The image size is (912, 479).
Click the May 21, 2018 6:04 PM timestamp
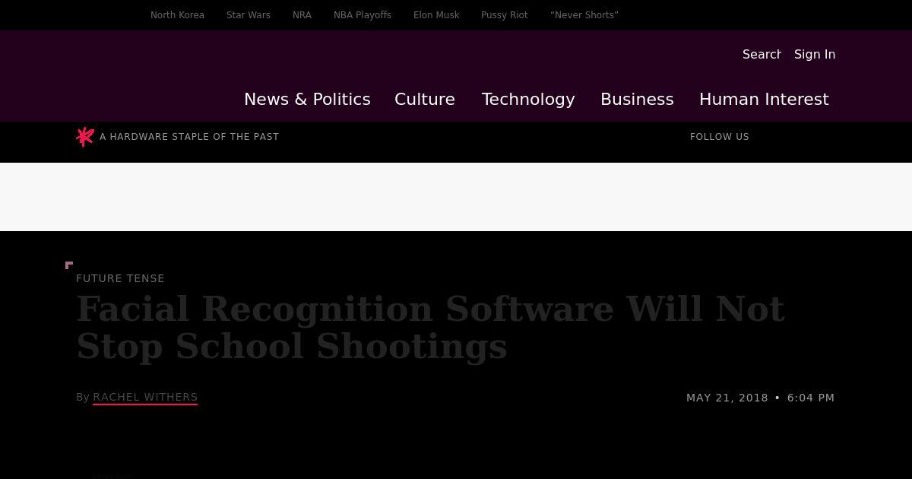click(760, 398)
